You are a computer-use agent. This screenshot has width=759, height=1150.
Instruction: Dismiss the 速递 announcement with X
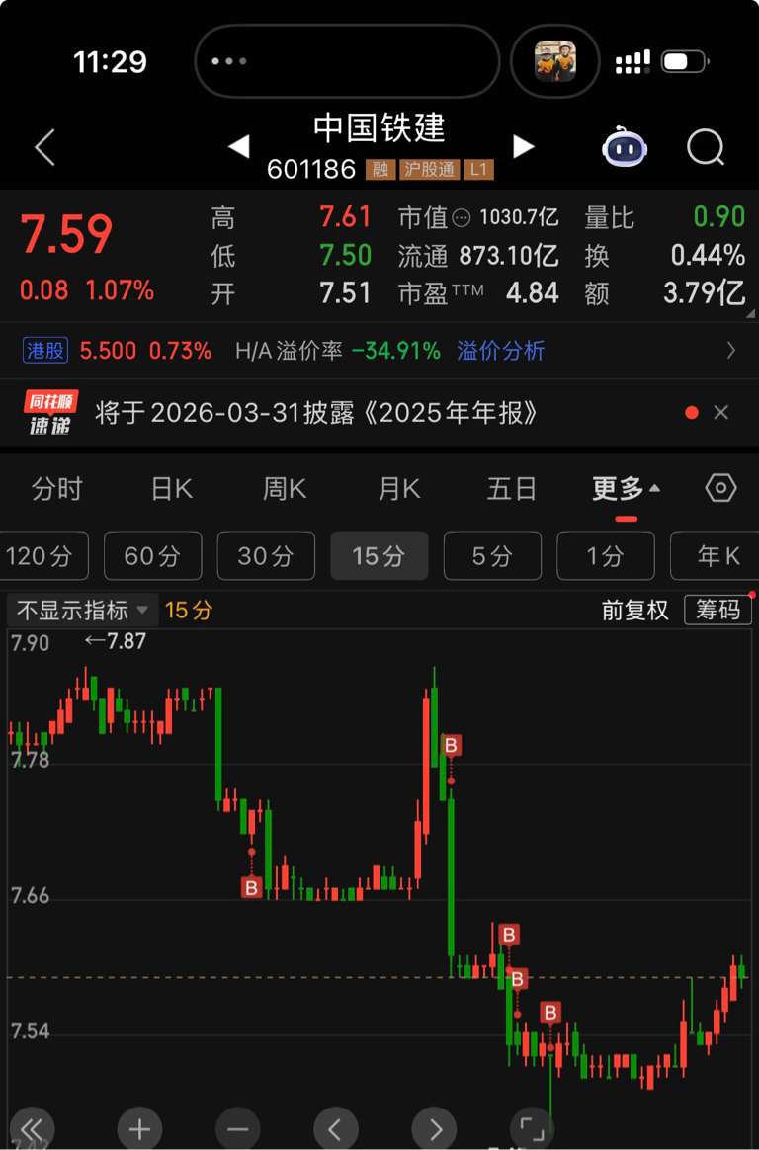[720, 413]
